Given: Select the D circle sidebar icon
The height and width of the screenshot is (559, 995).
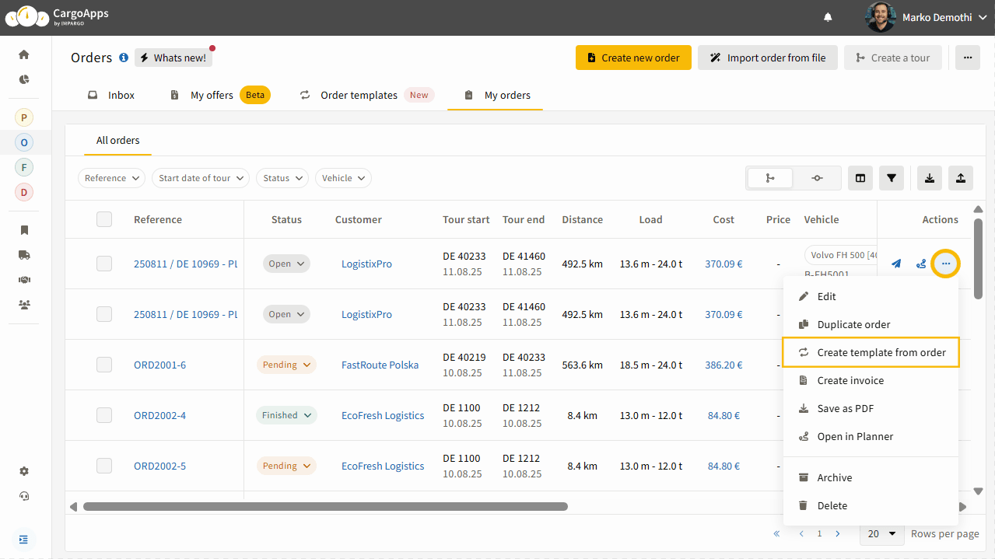Looking at the screenshot, I should (x=24, y=192).
